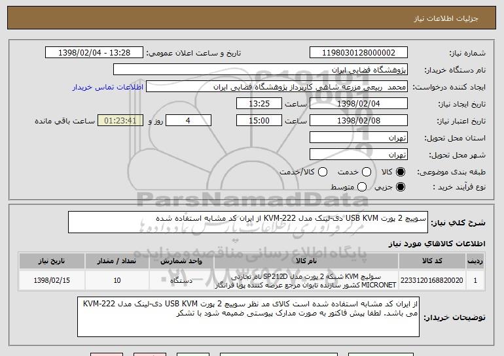Open buyer contact information link
The height and width of the screenshot is (356, 504).
[108, 88]
